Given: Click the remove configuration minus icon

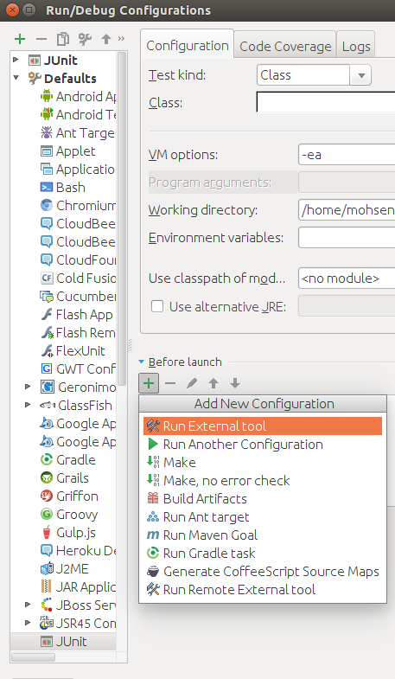Looking at the screenshot, I should pyautogui.click(x=41, y=39).
